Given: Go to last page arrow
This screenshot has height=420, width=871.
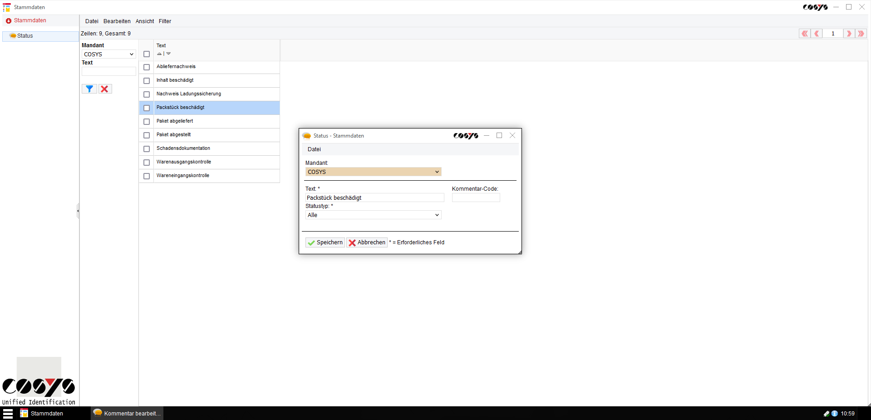Looking at the screenshot, I should (x=861, y=34).
